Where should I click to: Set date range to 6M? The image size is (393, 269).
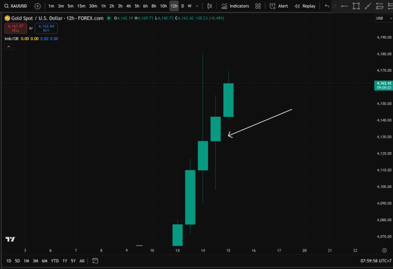click(x=45, y=261)
